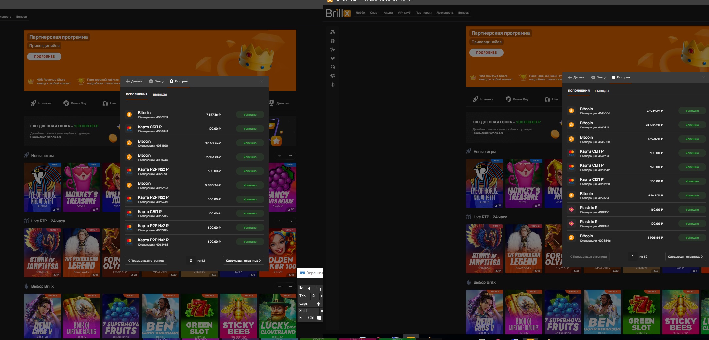Close the history dialog in right window
709x340 pixels.
click(704, 77)
